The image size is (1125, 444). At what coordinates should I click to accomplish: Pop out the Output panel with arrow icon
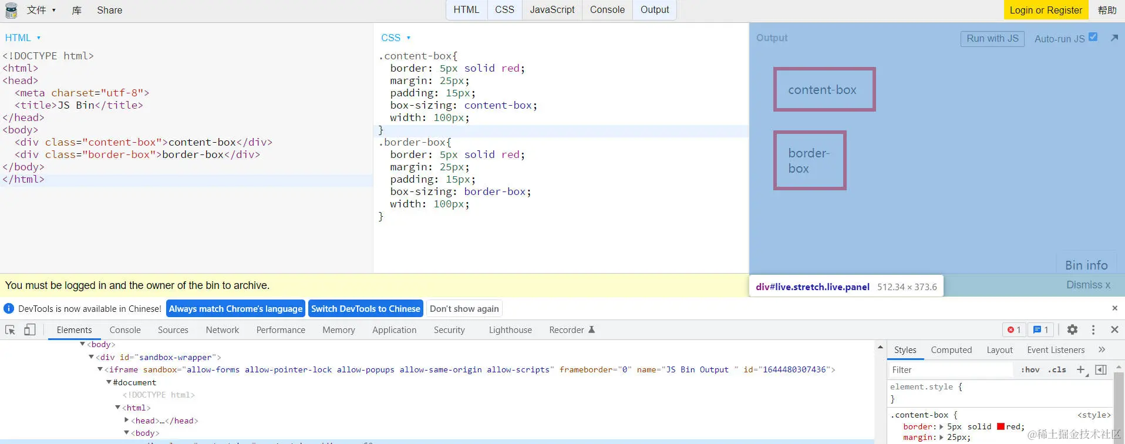click(x=1114, y=38)
